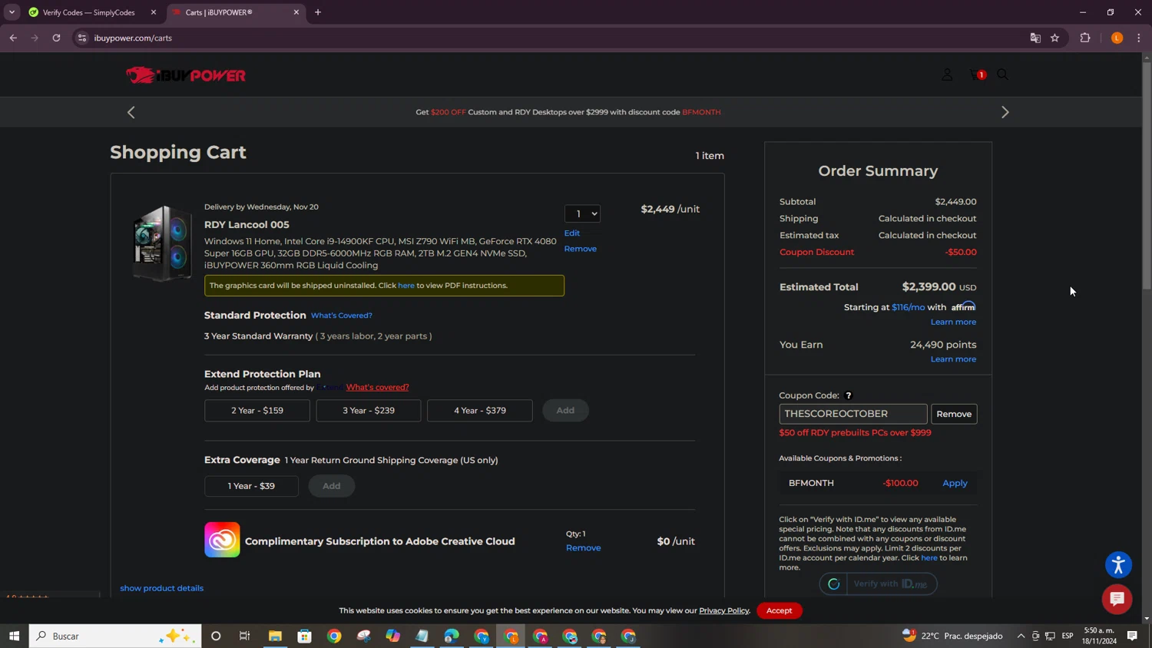Remove Adobe Creative Cloud subscription
The height and width of the screenshot is (648, 1152).
[x=584, y=547]
